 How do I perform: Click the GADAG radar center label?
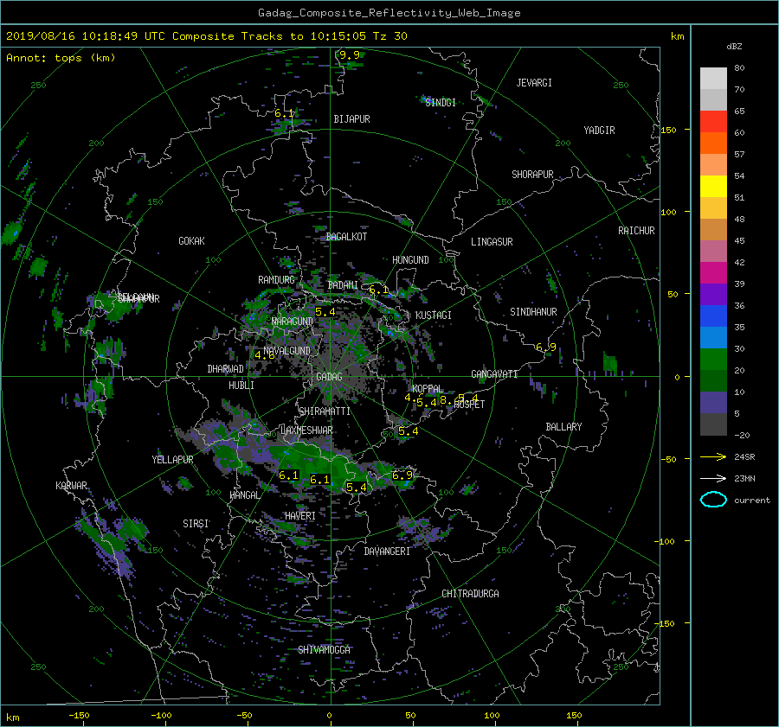click(x=329, y=377)
